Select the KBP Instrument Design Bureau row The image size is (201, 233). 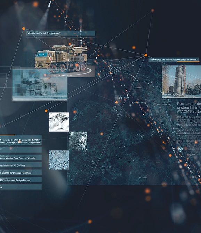(21, 179)
